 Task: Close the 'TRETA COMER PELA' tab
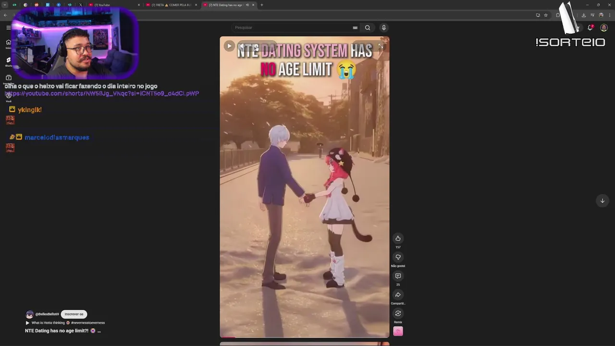(196, 5)
